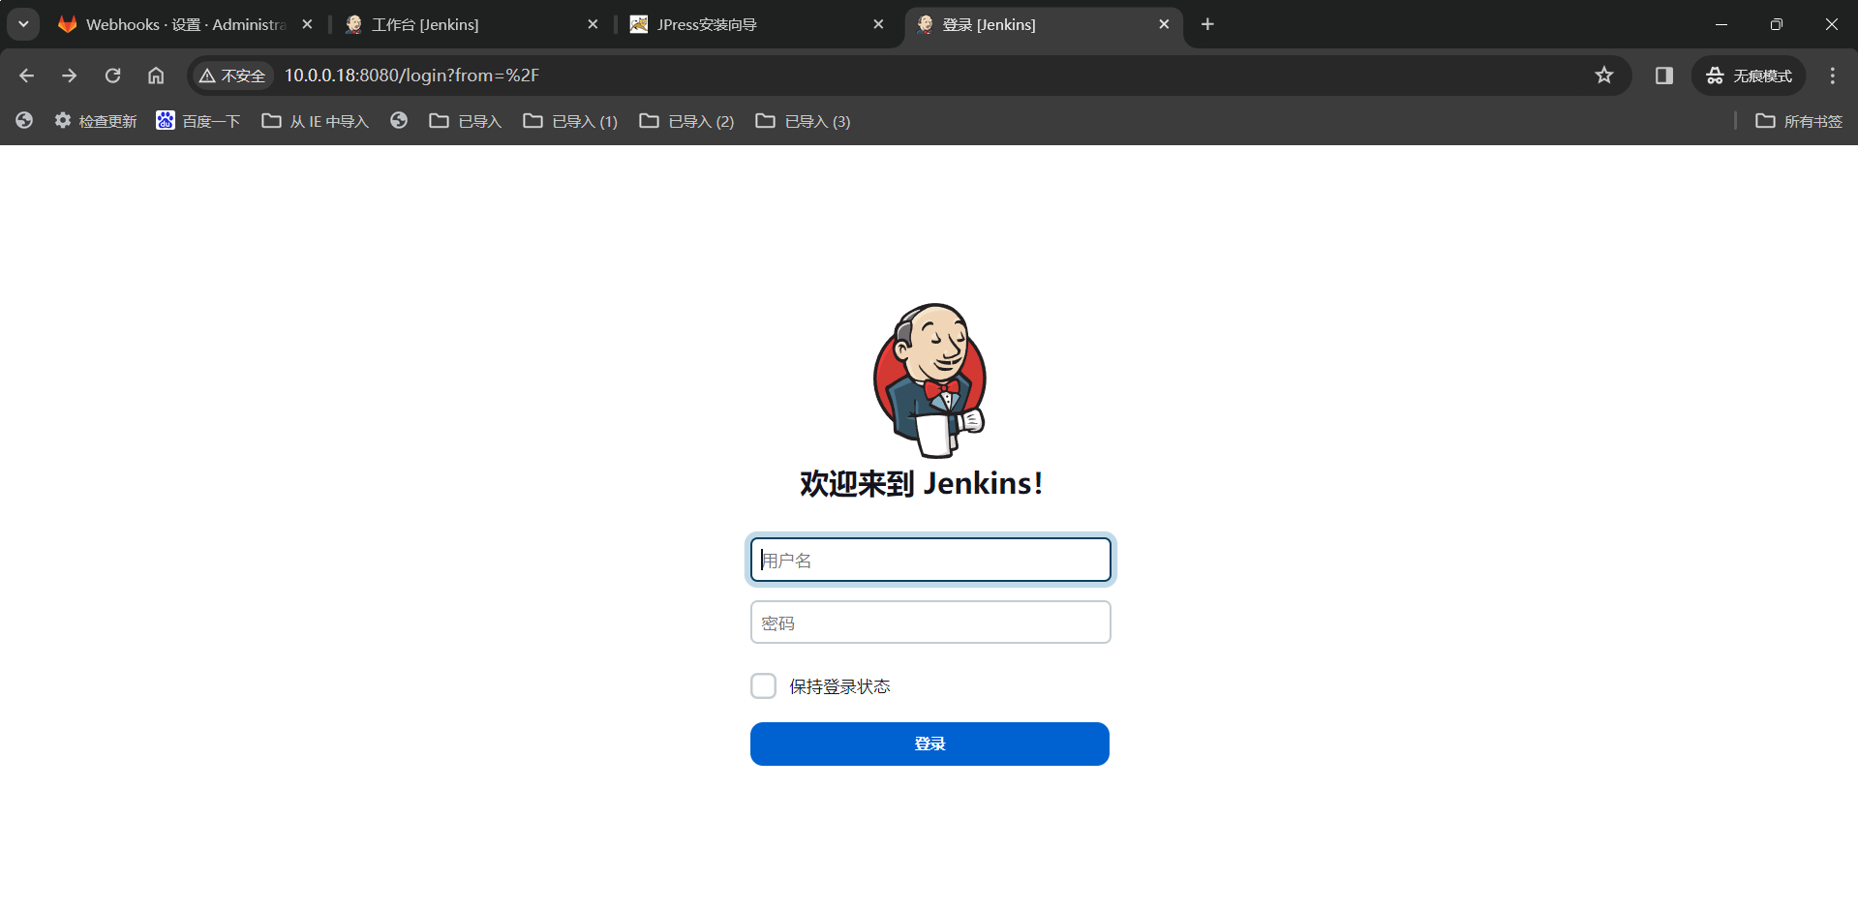Open the Chrome three-dot menu
The image size is (1858, 911).
[1832, 76]
